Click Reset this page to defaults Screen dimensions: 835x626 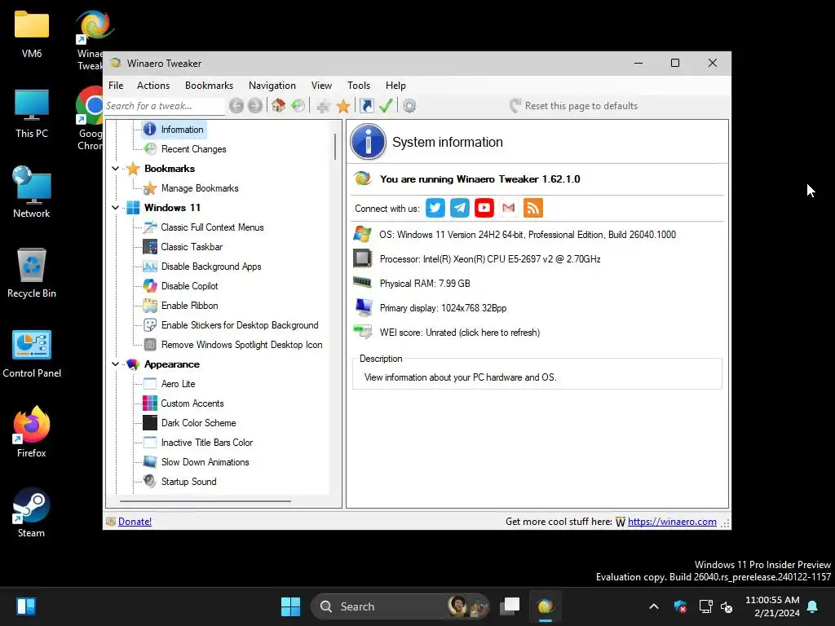(x=573, y=106)
